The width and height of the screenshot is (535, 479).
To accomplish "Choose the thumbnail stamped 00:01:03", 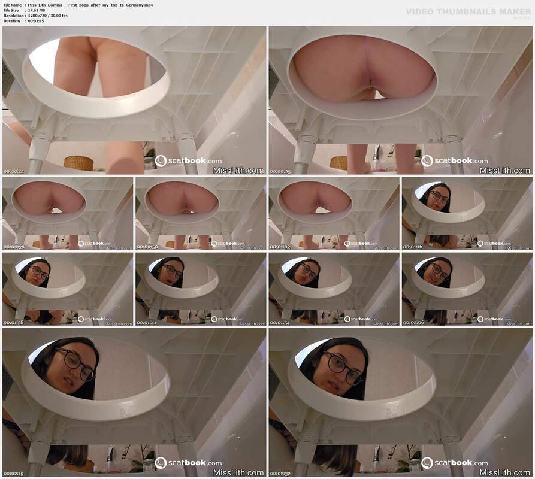I will click(x=334, y=213).
